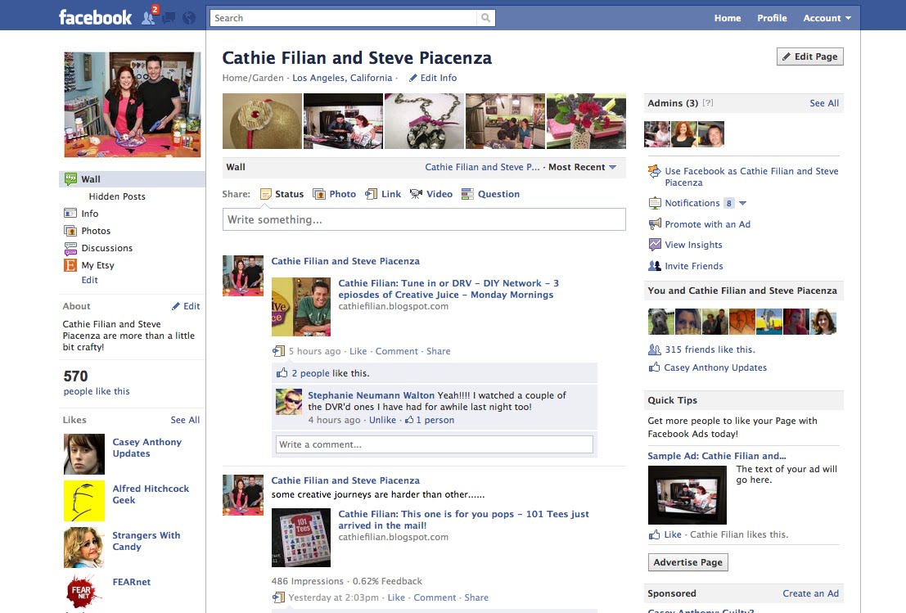Expand the Notifications dropdown arrow
Image resolution: width=906 pixels, height=613 pixels.
[x=743, y=203]
